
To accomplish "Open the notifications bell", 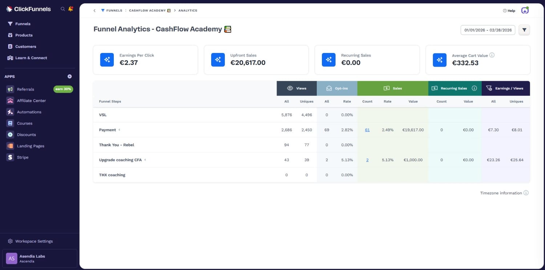I will click(70, 9).
